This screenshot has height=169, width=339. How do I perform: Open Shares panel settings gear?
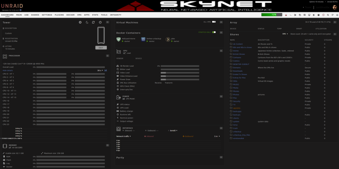pyautogui.click(x=335, y=34)
